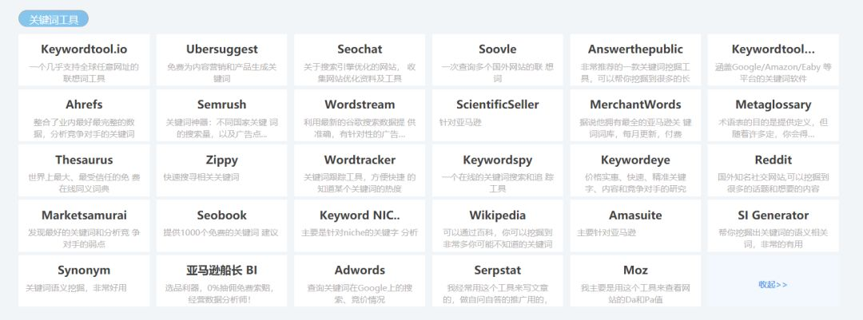Open the Reddit social site card

click(x=773, y=170)
